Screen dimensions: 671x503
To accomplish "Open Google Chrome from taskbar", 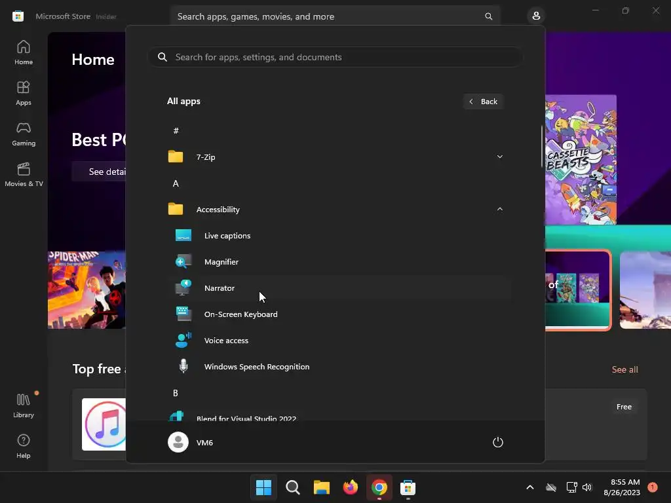I will coord(379,487).
